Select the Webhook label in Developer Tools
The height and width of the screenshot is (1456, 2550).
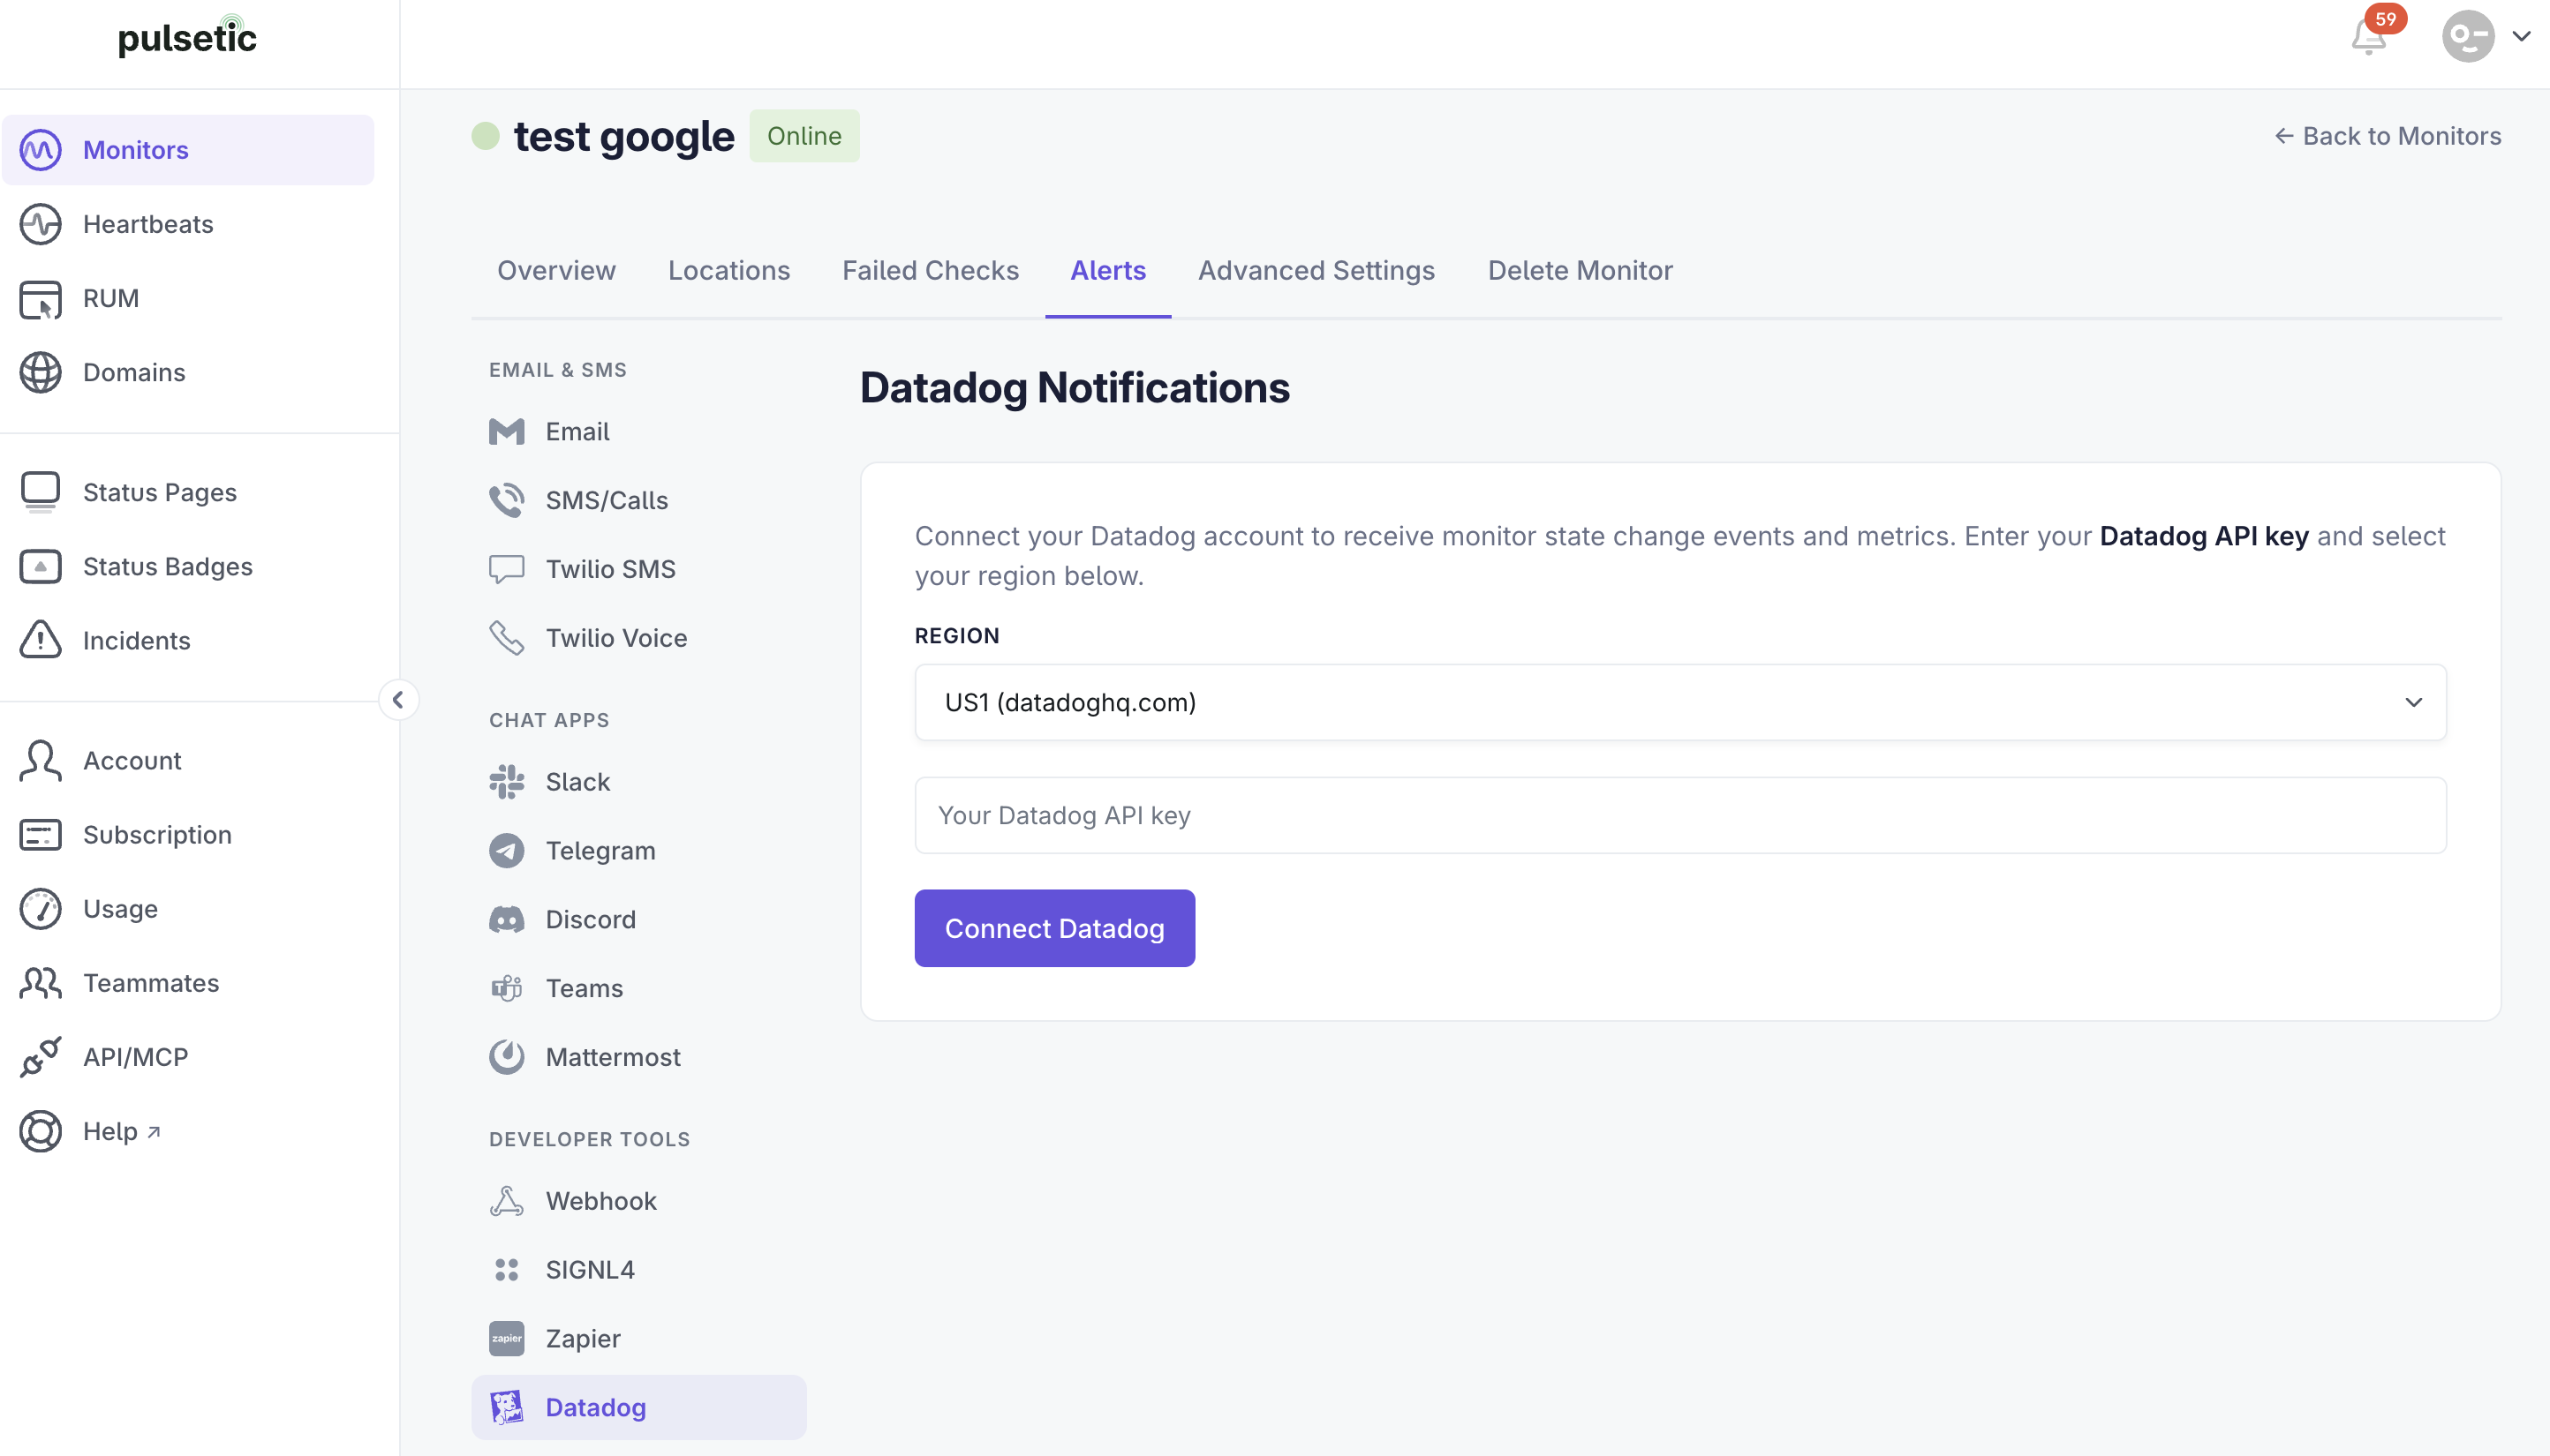600,1201
